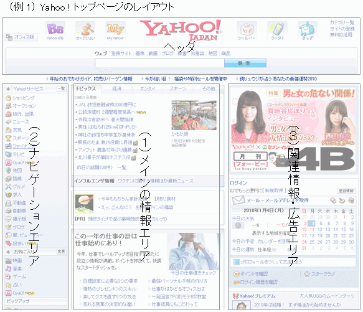Open スタークラブ link

(x=323, y=274)
